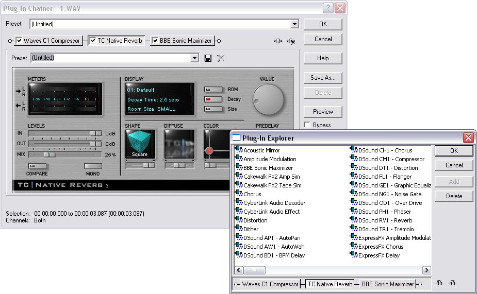Switch to the TC Native Reverb tab
Image resolution: width=477 pixels, height=294 pixels.
click(117, 40)
